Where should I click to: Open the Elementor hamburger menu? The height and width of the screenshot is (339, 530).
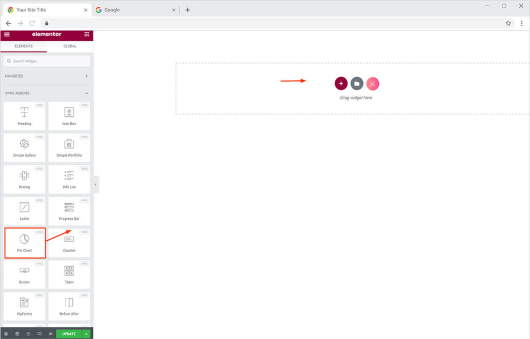point(7,34)
